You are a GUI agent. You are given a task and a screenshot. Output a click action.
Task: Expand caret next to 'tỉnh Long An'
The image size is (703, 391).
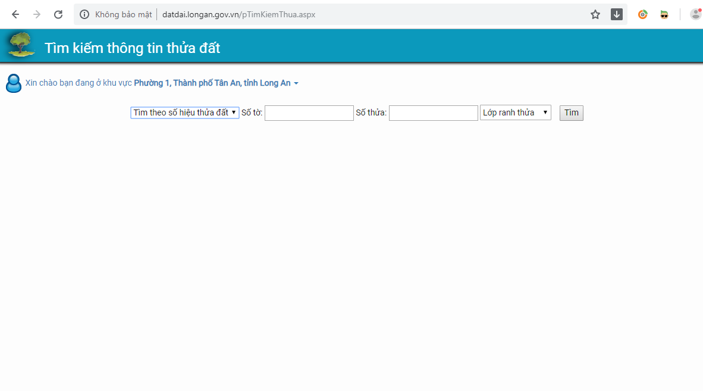point(296,83)
